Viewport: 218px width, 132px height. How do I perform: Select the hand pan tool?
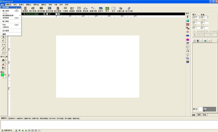pos(47,14)
